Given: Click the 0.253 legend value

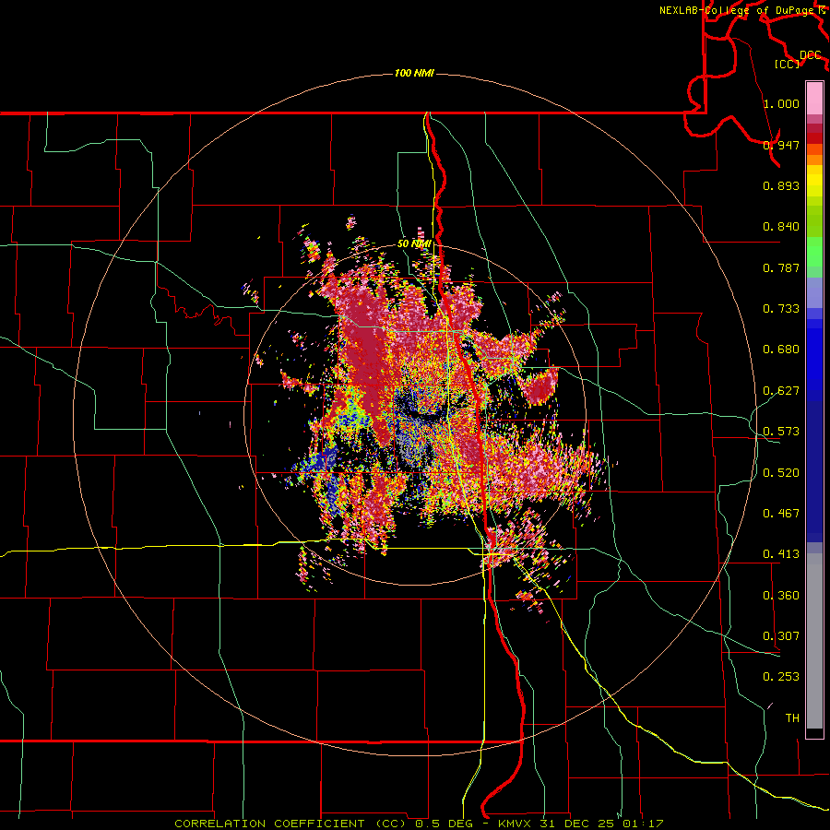Looking at the screenshot, I should click(781, 677).
